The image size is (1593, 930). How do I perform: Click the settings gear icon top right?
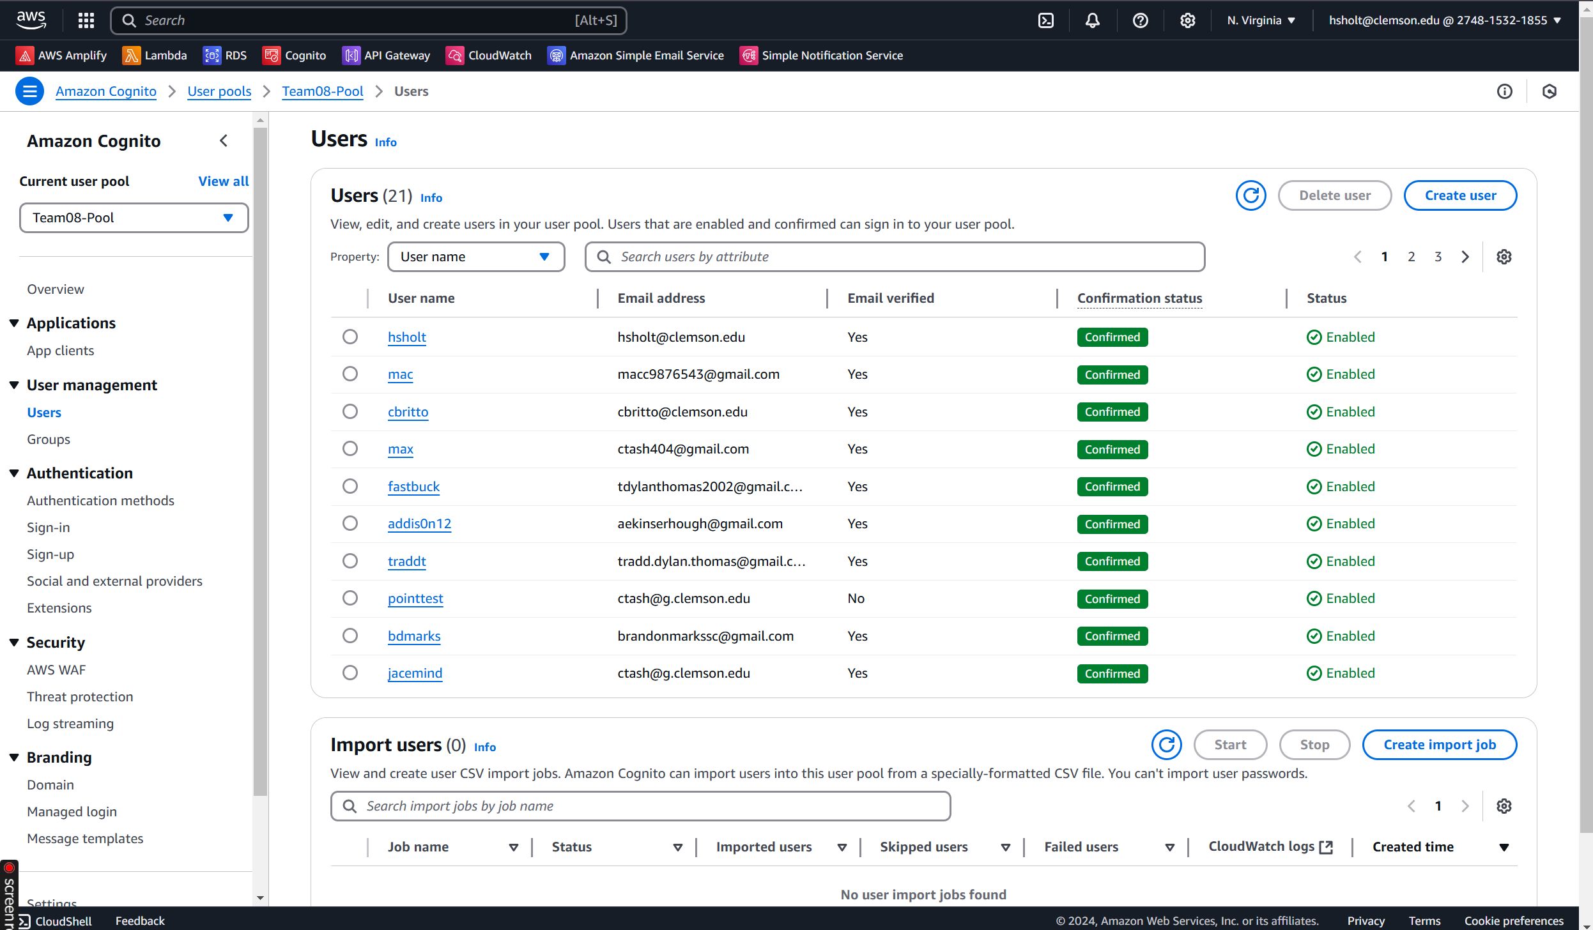click(1187, 20)
